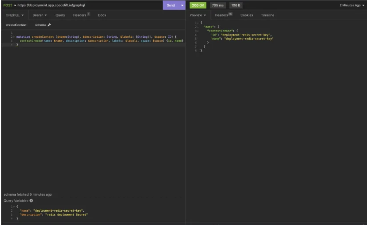Open the Timeline tab
The height and width of the screenshot is (225, 367).
pos(267,15)
